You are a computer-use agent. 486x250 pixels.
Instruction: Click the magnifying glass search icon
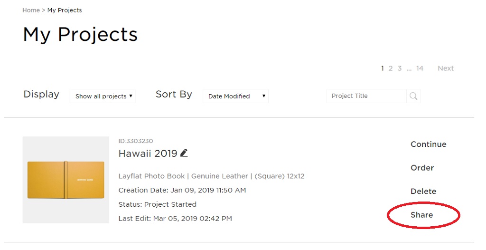pos(413,96)
